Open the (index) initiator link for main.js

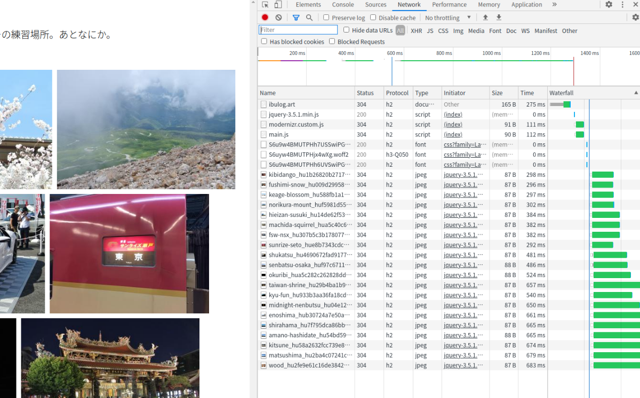pyautogui.click(x=453, y=135)
